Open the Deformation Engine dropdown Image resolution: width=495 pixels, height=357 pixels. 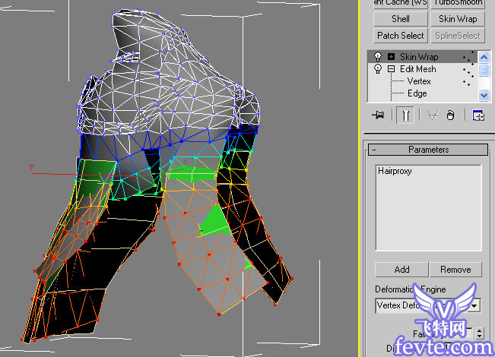(474, 305)
